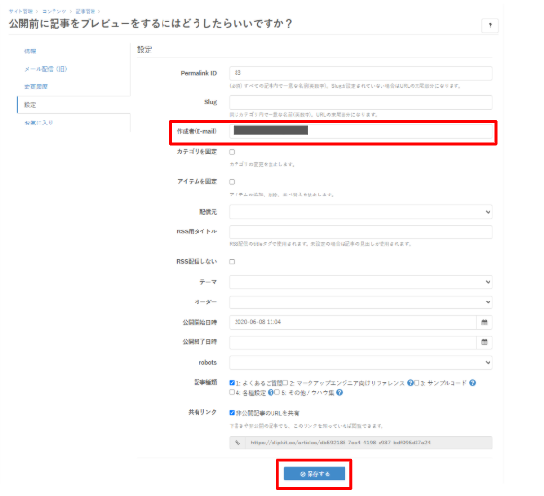
Task: Open the メール配信（旧） sidebar tab
Action: coord(46,69)
